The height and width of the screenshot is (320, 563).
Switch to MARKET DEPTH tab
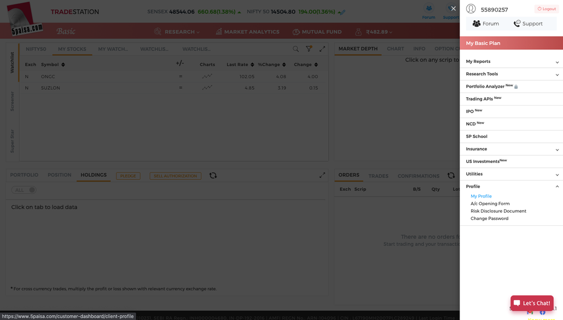tap(358, 49)
